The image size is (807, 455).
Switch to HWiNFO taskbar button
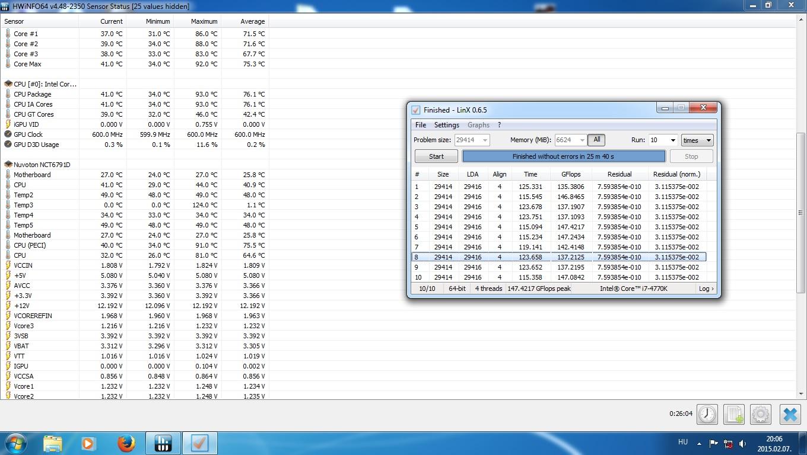(x=163, y=443)
